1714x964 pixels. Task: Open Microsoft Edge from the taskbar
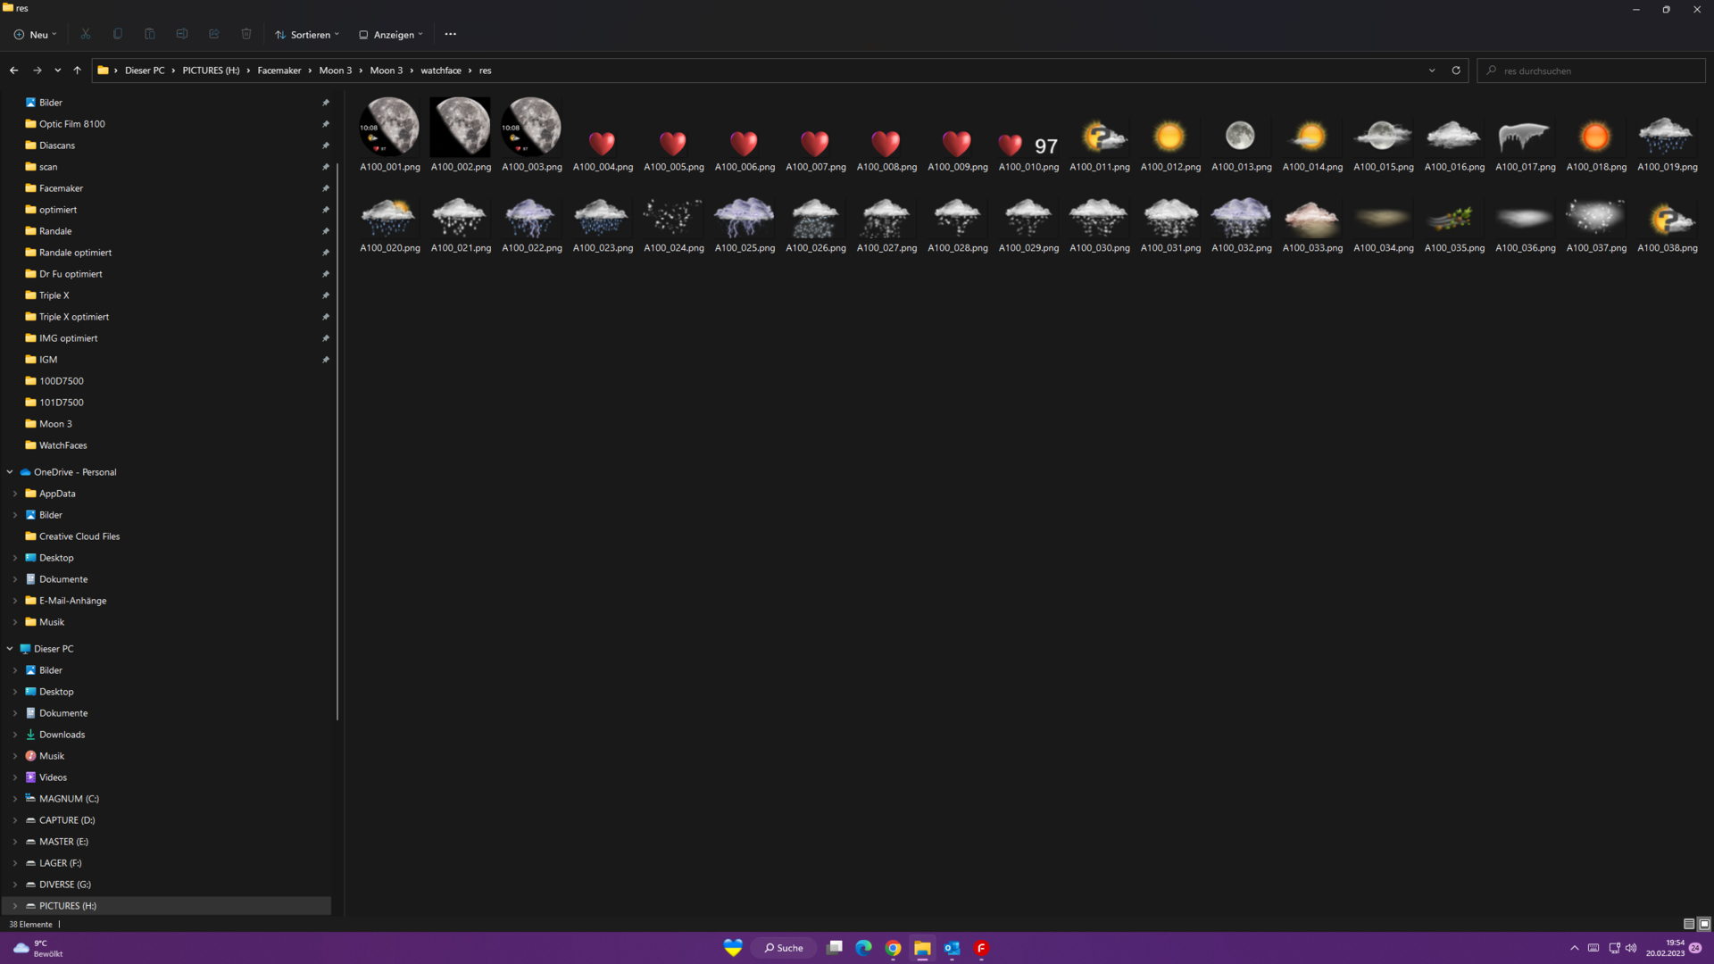[863, 948]
